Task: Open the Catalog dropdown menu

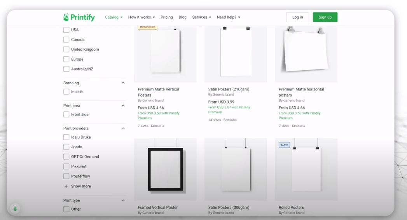Action: coord(114,17)
